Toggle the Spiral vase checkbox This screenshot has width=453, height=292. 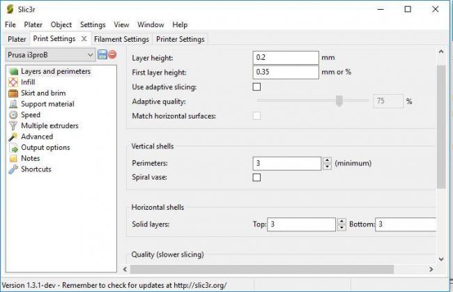(x=256, y=178)
